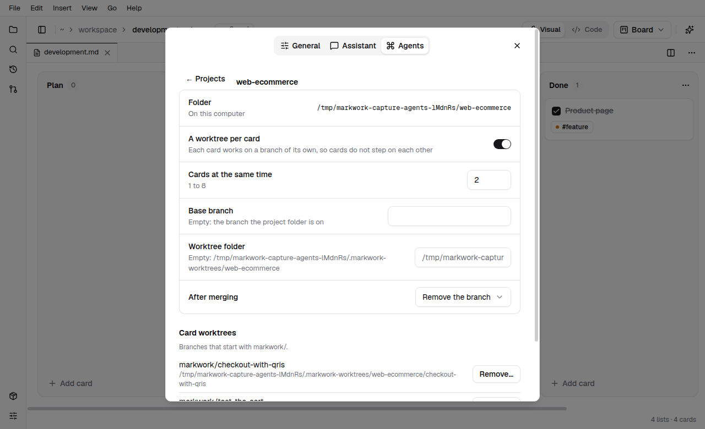
Task: Switch to the Assistant settings tab
Action: [x=353, y=46]
